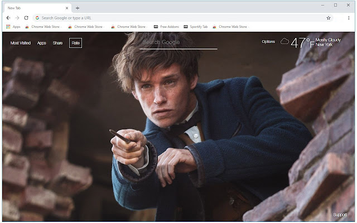
Task: Click the Mostly Cloudy weather text
Action: (328, 40)
